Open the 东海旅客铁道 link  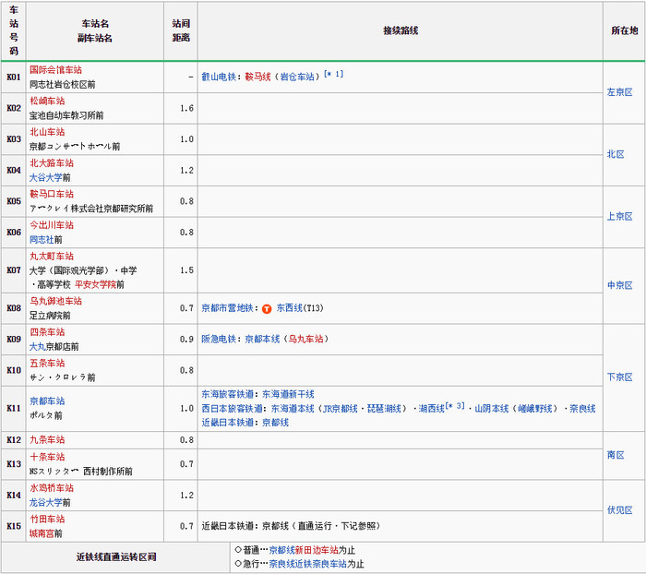click(227, 394)
